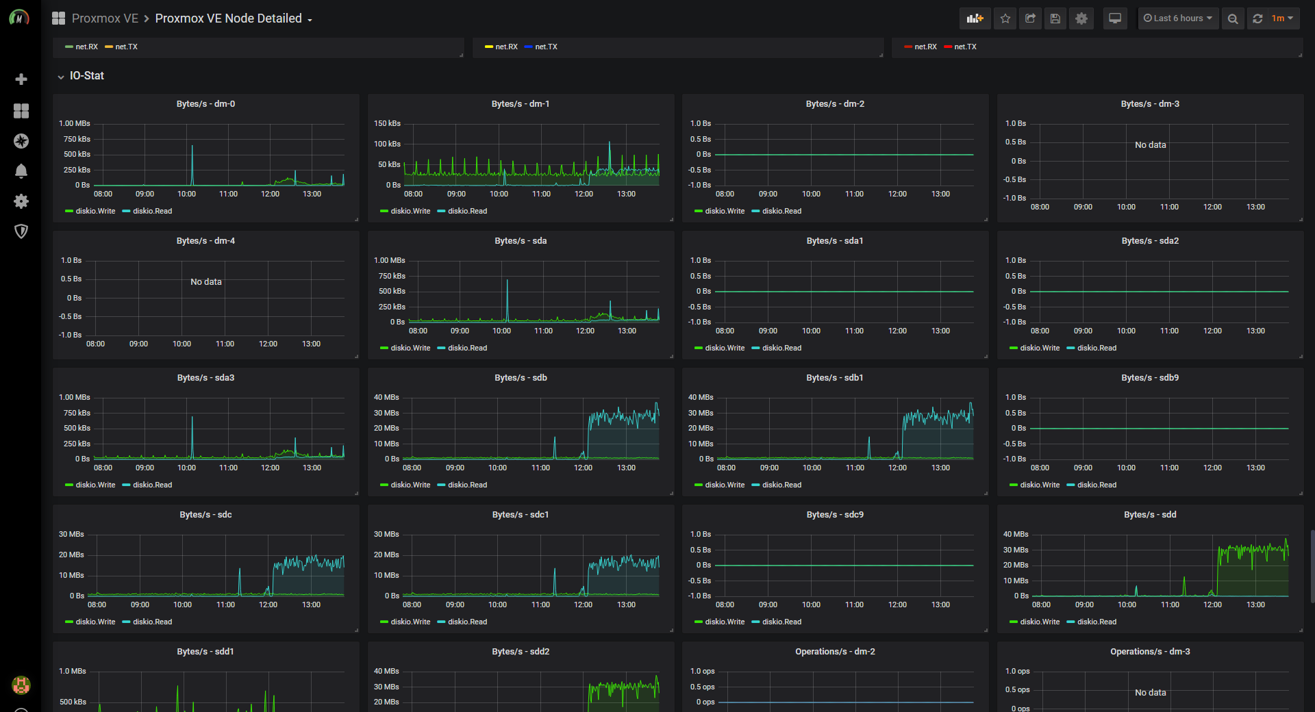Toggle diskio.Write series in sdc legend
The image size is (1315, 712).
click(x=95, y=622)
